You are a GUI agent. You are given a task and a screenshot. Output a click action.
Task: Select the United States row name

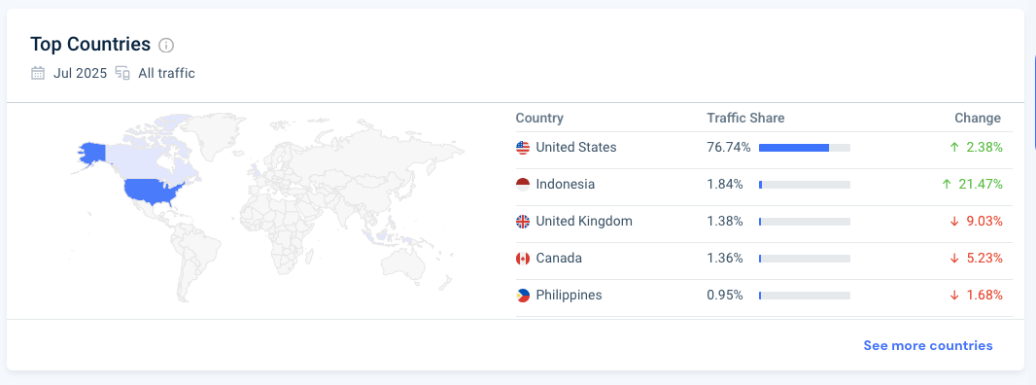pos(576,148)
